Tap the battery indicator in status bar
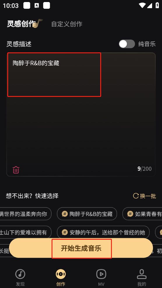The image size is (162, 288). 157,5
